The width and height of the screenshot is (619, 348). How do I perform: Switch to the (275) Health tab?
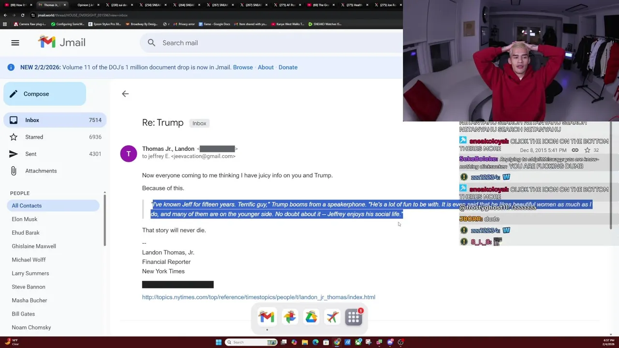point(354,5)
